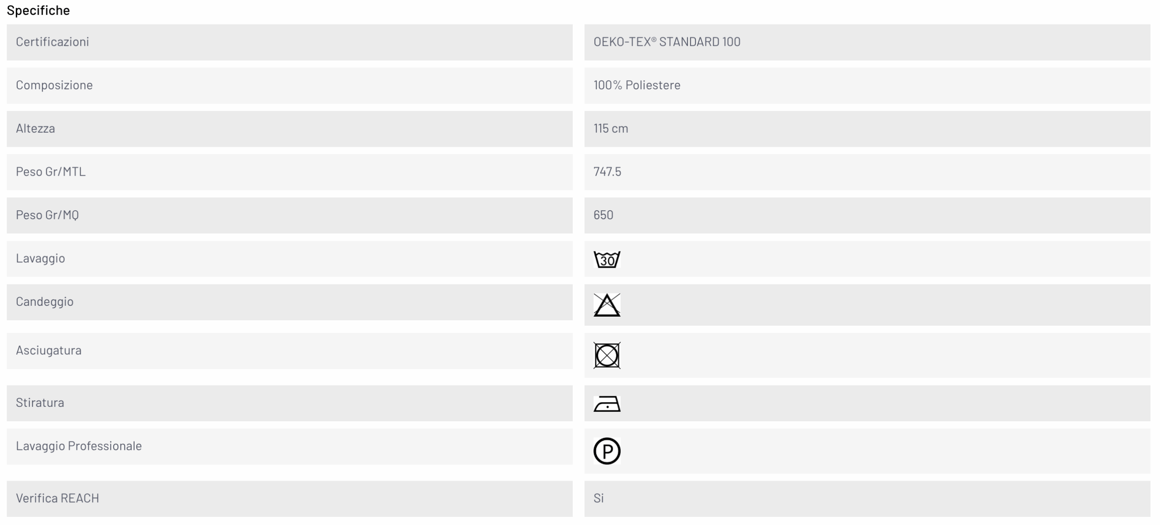Click the 650 weight value
This screenshot has width=1160, height=525.
click(603, 215)
